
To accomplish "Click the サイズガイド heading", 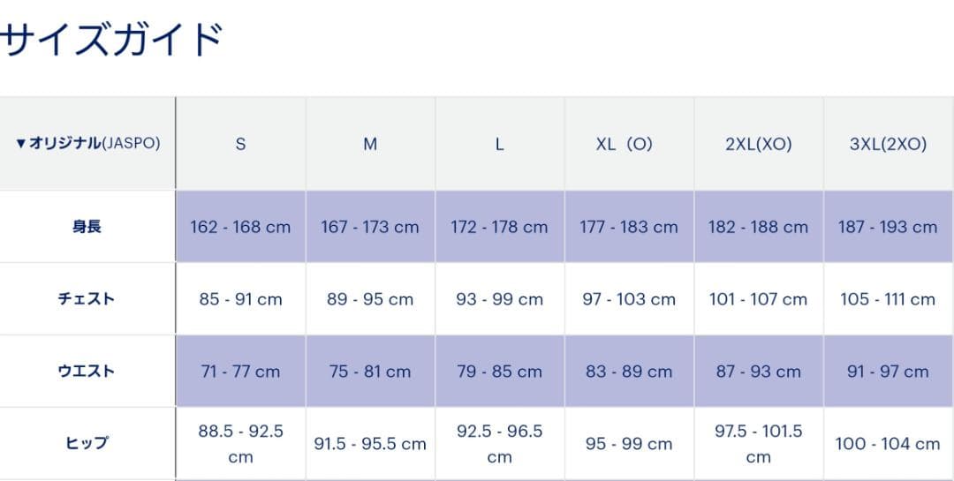I will click(x=110, y=40).
